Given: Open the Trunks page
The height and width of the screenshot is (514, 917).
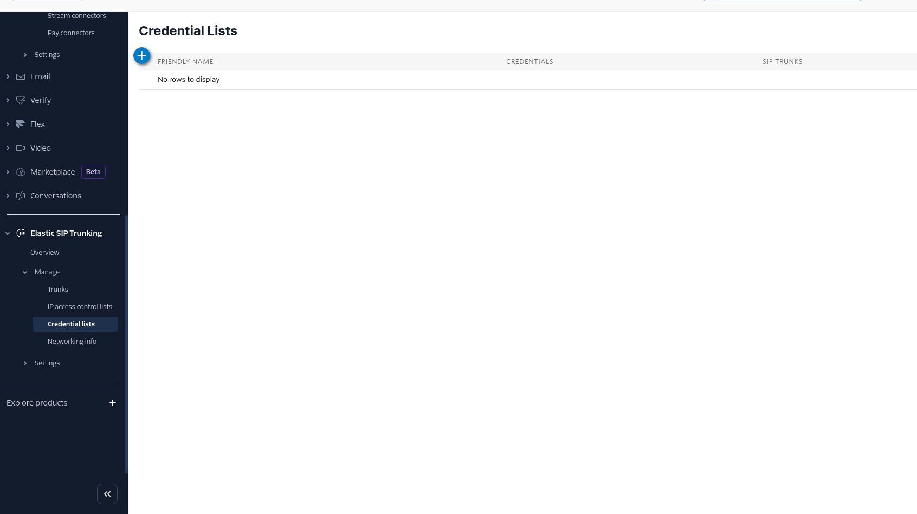Looking at the screenshot, I should [x=58, y=290].
